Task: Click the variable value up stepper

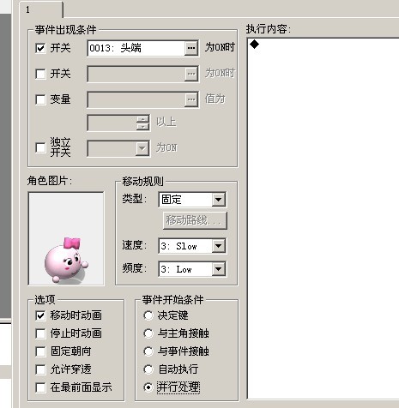Action: pos(142,119)
